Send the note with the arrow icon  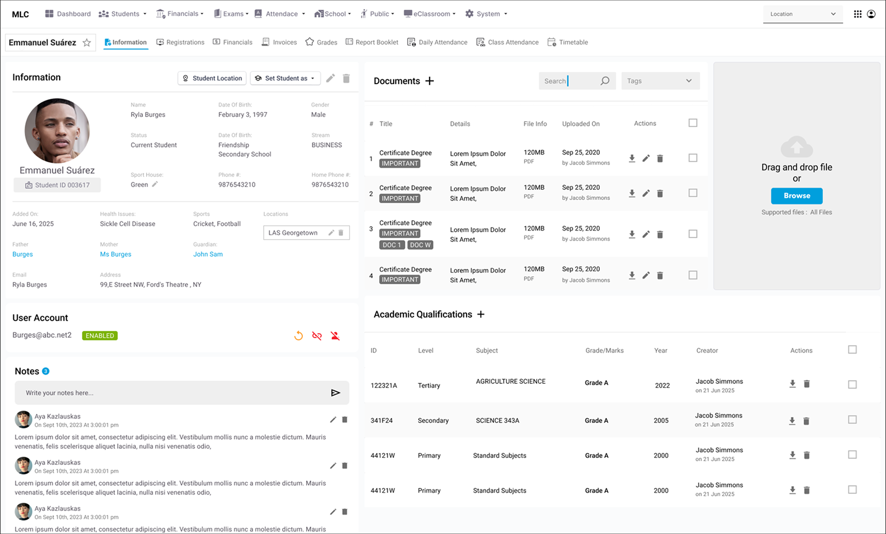pos(336,393)
